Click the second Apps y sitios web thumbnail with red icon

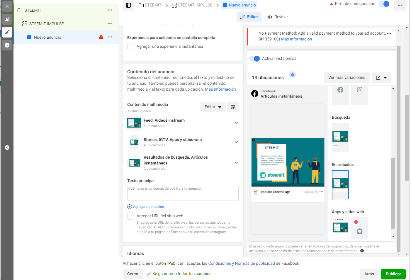tap(360, 228)
